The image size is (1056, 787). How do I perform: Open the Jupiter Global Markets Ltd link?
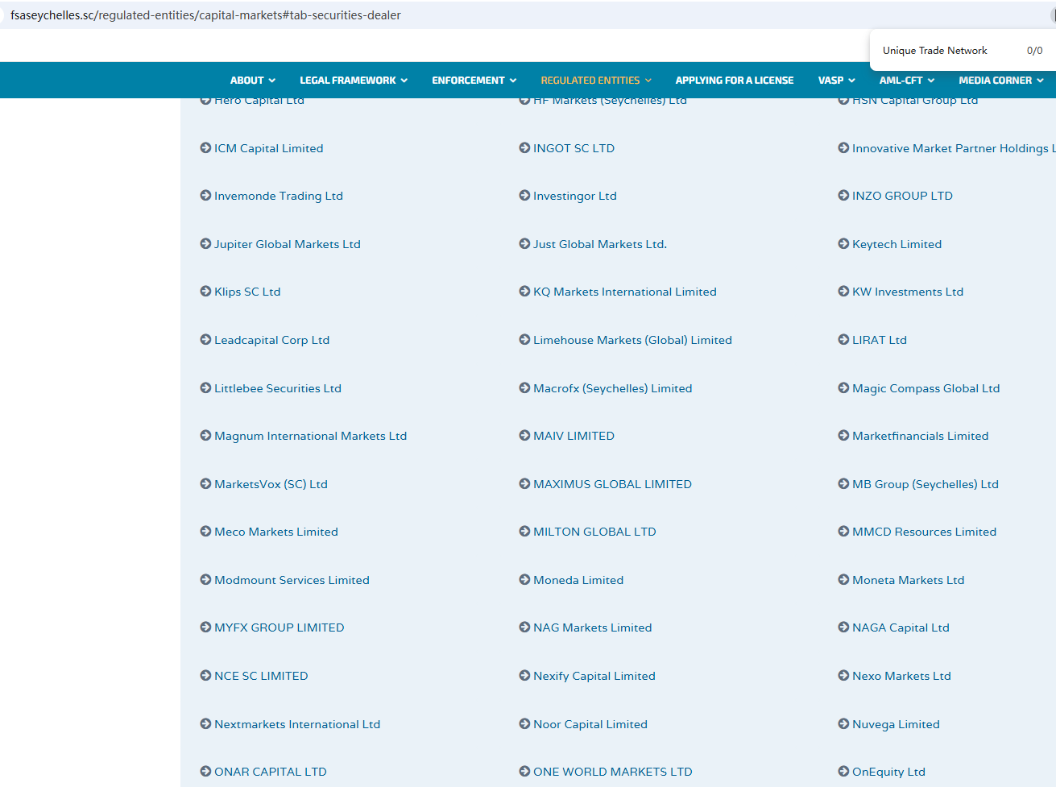pos(287,244)
